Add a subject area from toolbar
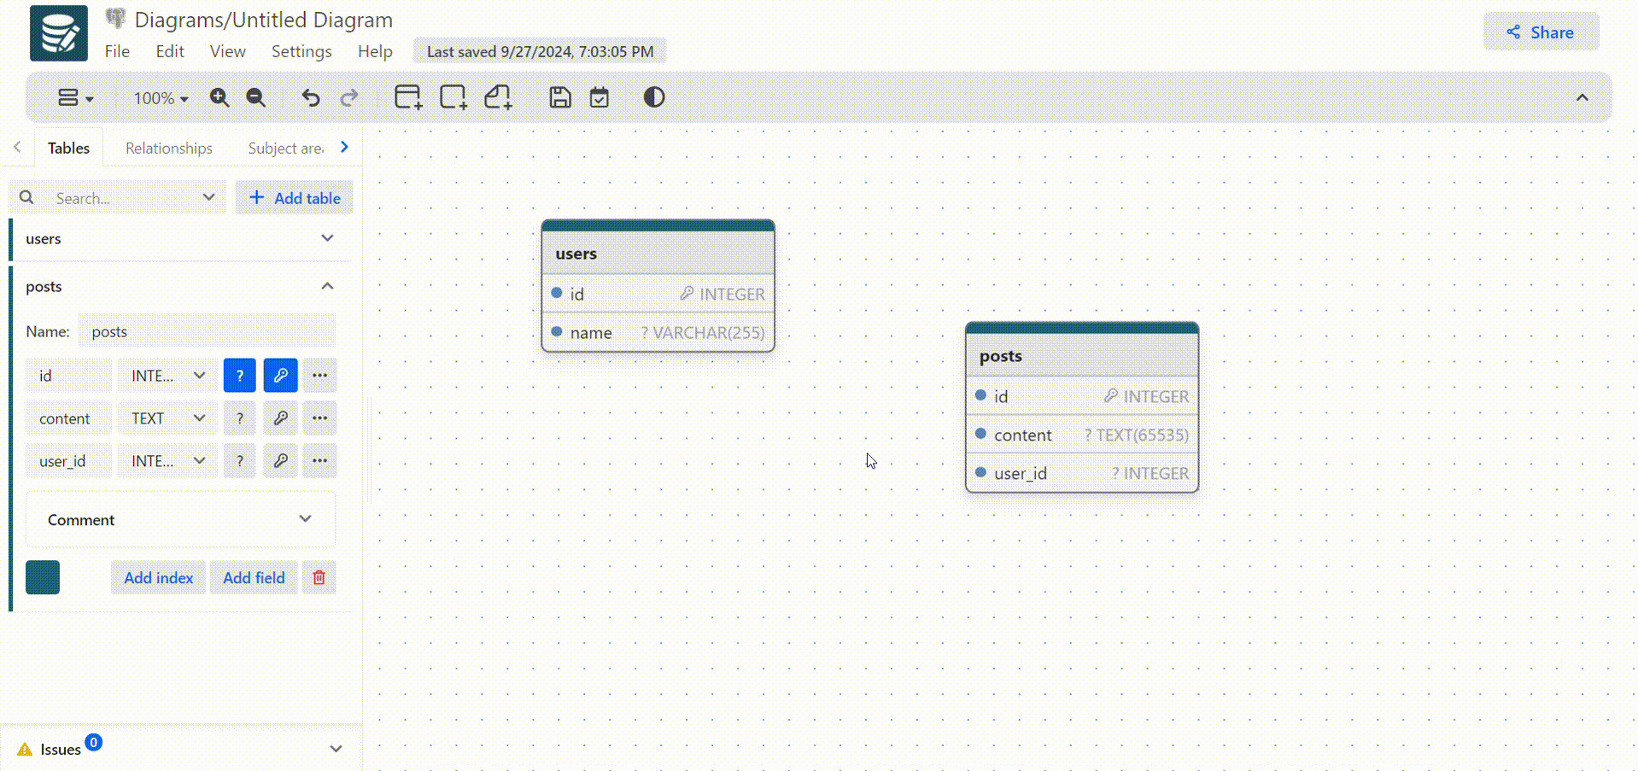The image size is (1638, 771). click(x=453, y=97)
